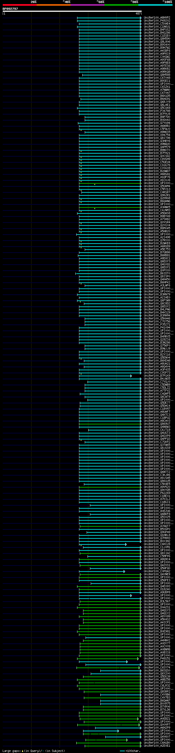Select the UniRef100_Q5DE77 label

[157, 403]
